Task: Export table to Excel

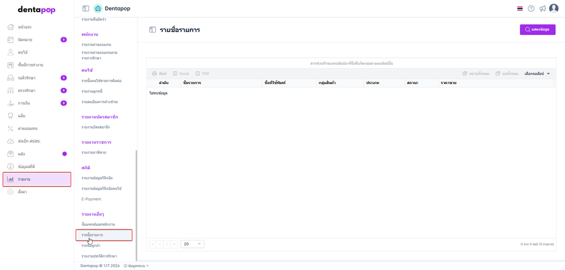Action: (181, 74)
